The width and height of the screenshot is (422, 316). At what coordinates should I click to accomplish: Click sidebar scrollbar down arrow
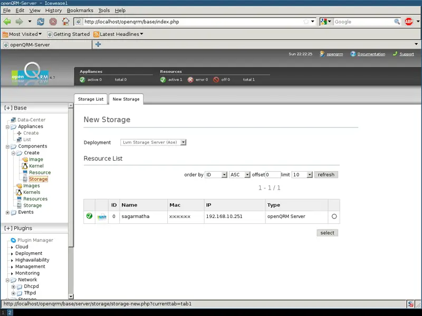(x=71, y=297)
